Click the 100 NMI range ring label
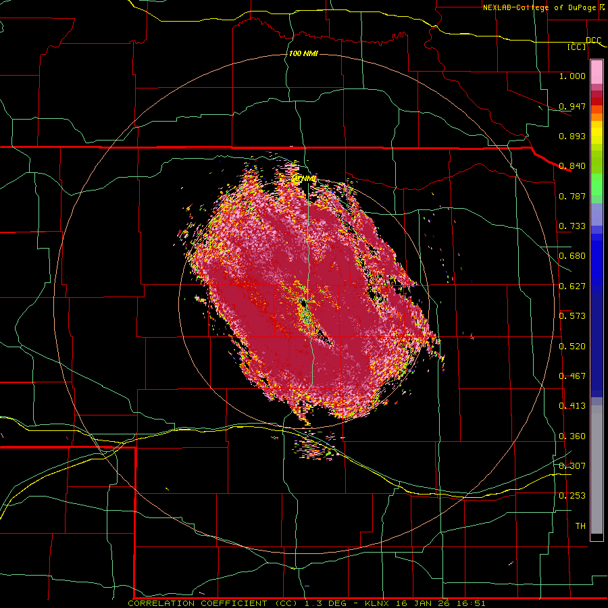Viewport: 608px width, 608px height. [x=303, y=53]
